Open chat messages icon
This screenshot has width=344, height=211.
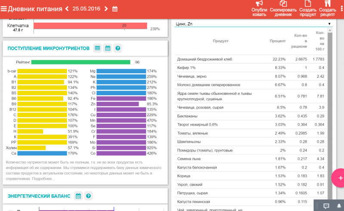tap(326, 206)
